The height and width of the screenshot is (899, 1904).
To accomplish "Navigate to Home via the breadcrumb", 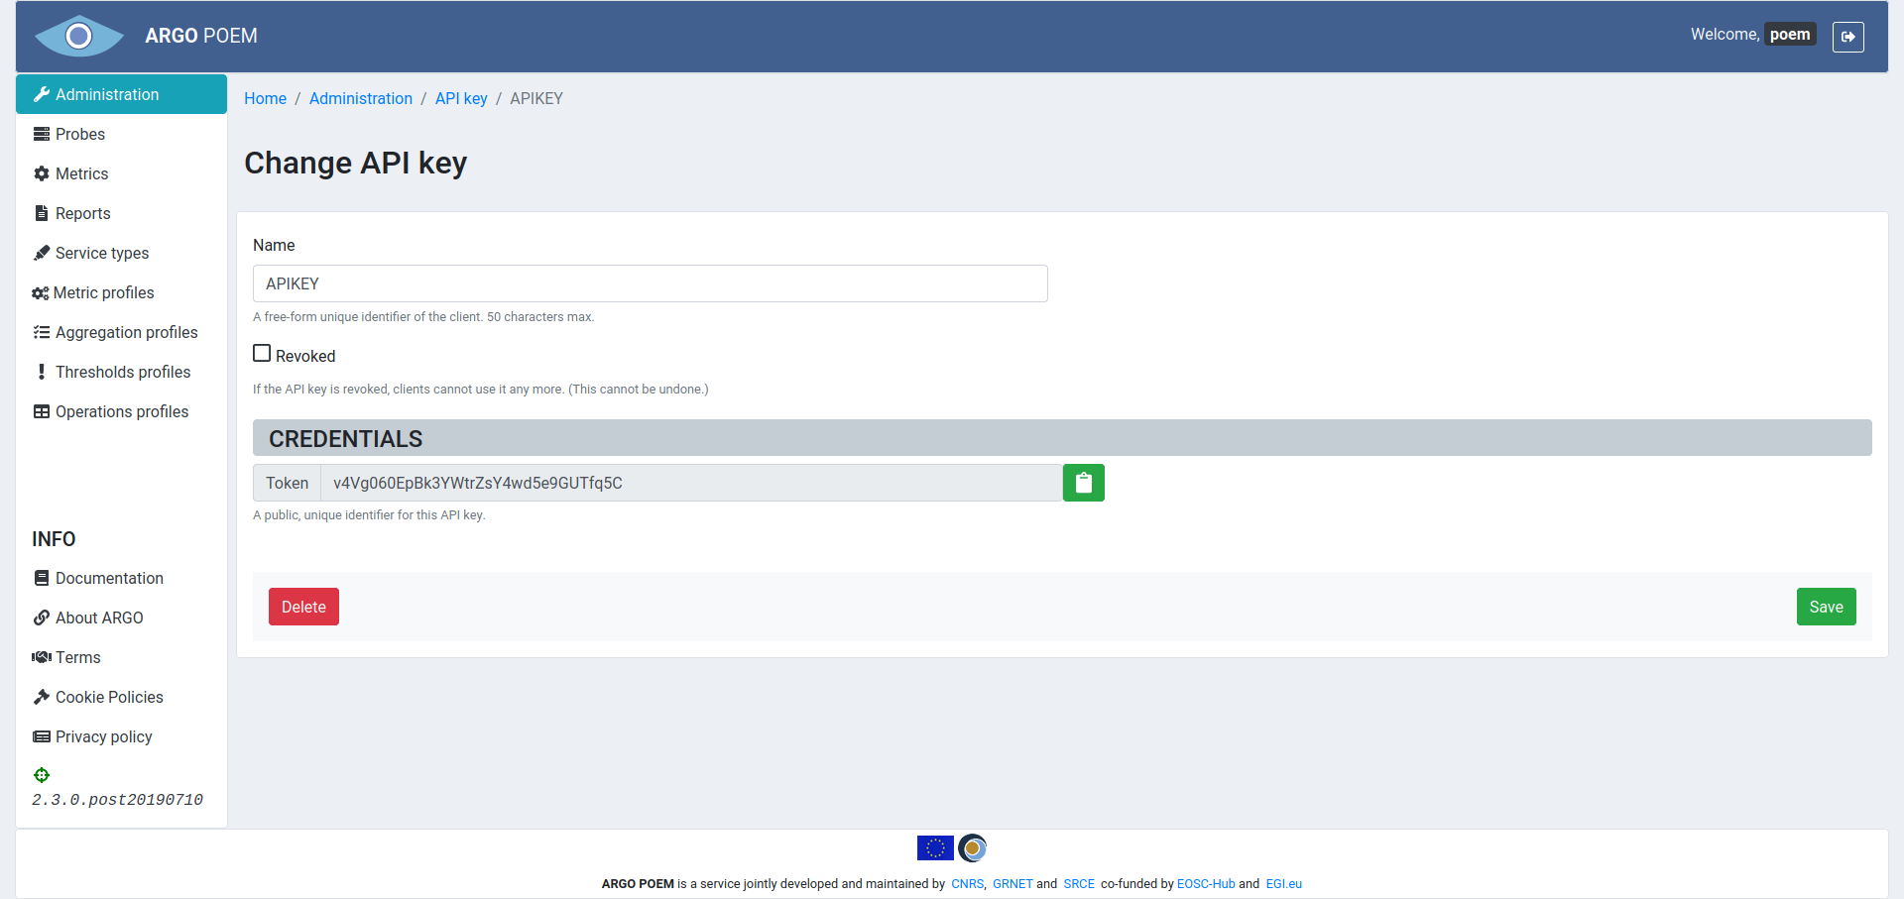I will point(265,98).
